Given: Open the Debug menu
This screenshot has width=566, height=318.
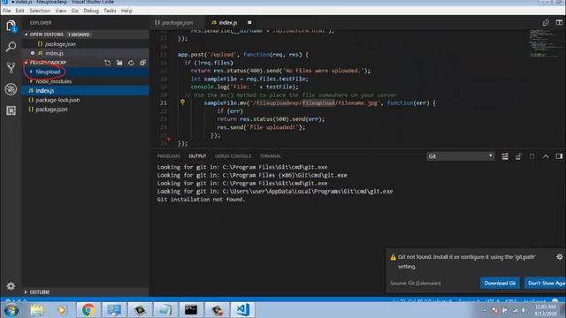Looking at the screenshot, I should 91,11.
